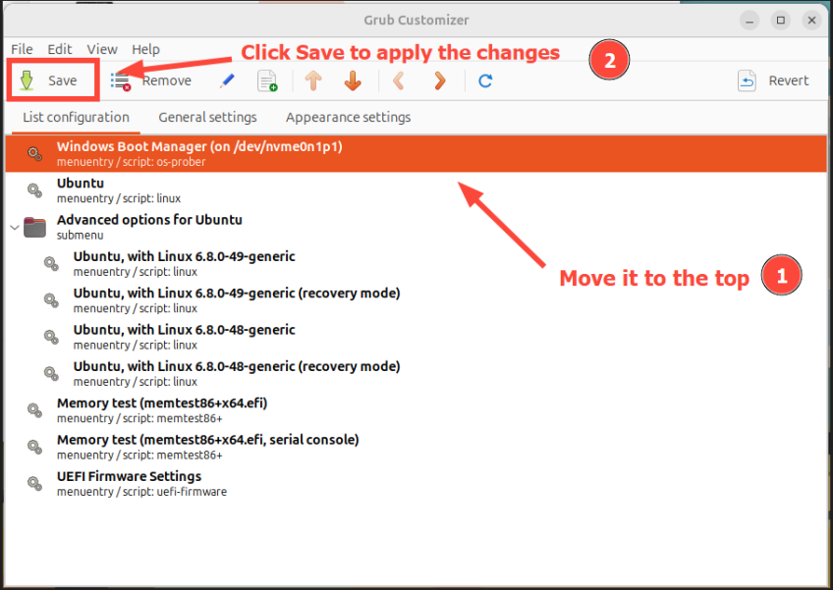The height and width of the screenshot is (590, 833).
Task: Click the new entry document icon
Action: click(x=267, y=81)
